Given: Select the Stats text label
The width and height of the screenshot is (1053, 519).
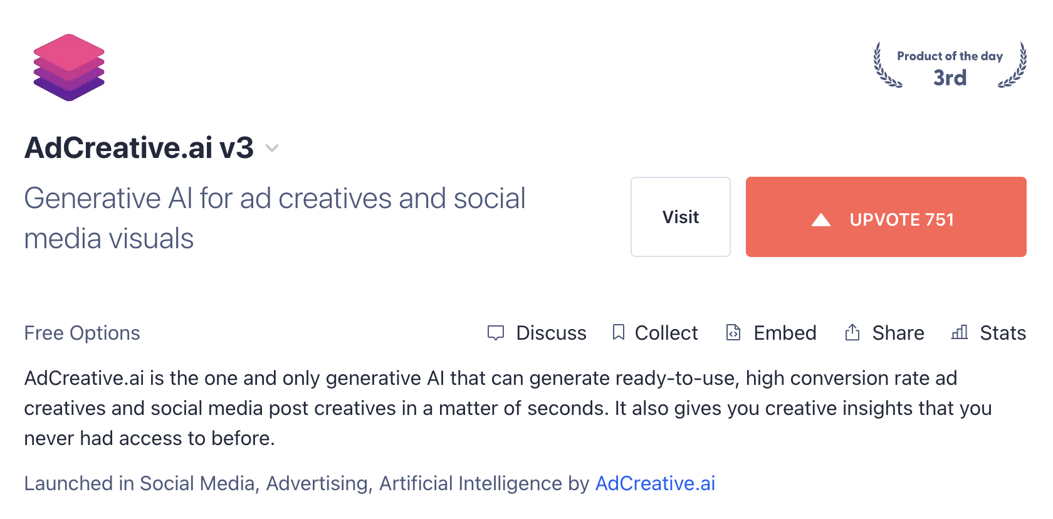Looking at the screenshot, I should tap(1003, 333).
